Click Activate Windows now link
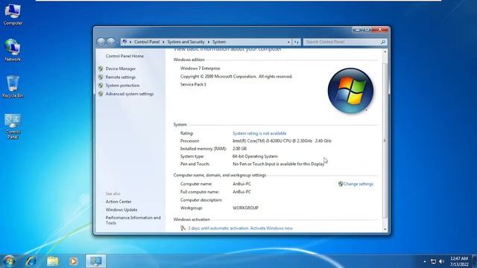Screen dimensions: 477x268 coord(271,229)
